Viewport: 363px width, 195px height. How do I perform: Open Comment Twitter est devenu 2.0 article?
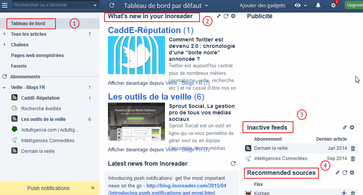coord(202,49)
